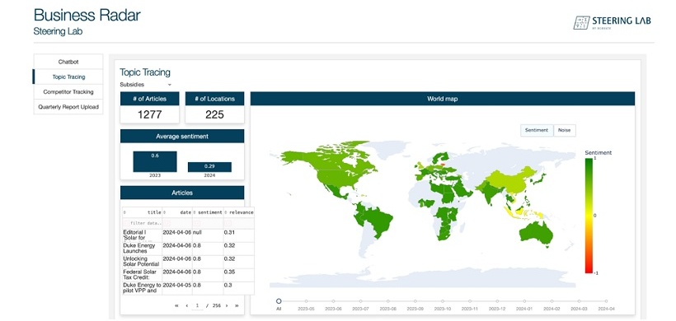Select 2023-06 on the timeline slider
Screen dimensions: 676x321
pyautogui.click(x=333, y=301)
